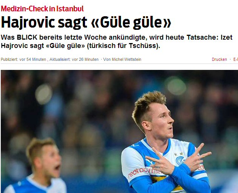238x193 pixels.
Task: Click the Grasshopper club crest on the jersey
Action: click(x=180, y=161)
